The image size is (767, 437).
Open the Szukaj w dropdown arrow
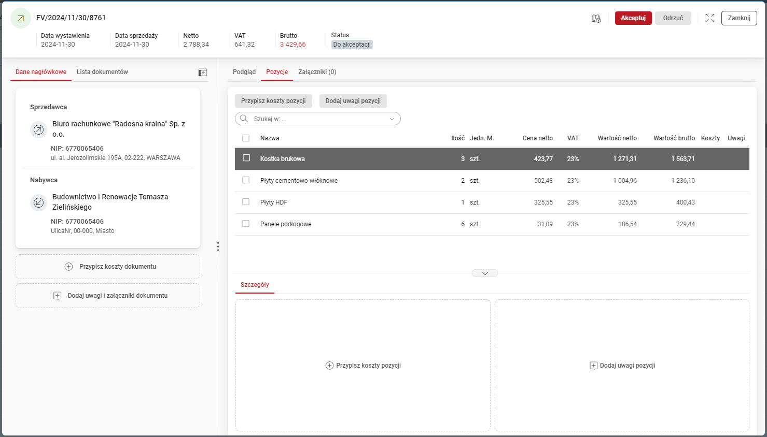coord(392,119)
